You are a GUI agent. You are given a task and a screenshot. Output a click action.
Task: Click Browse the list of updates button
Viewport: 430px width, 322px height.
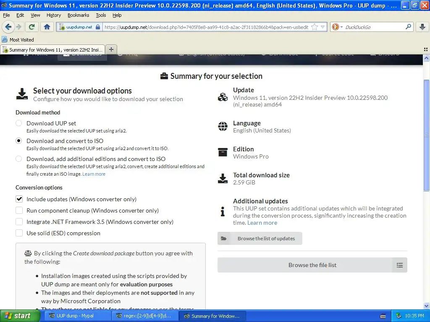[x=260, y=239]
